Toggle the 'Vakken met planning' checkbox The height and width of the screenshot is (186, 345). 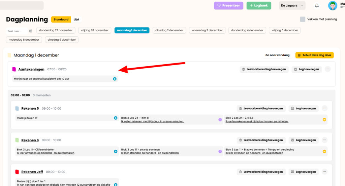[303, 19]
